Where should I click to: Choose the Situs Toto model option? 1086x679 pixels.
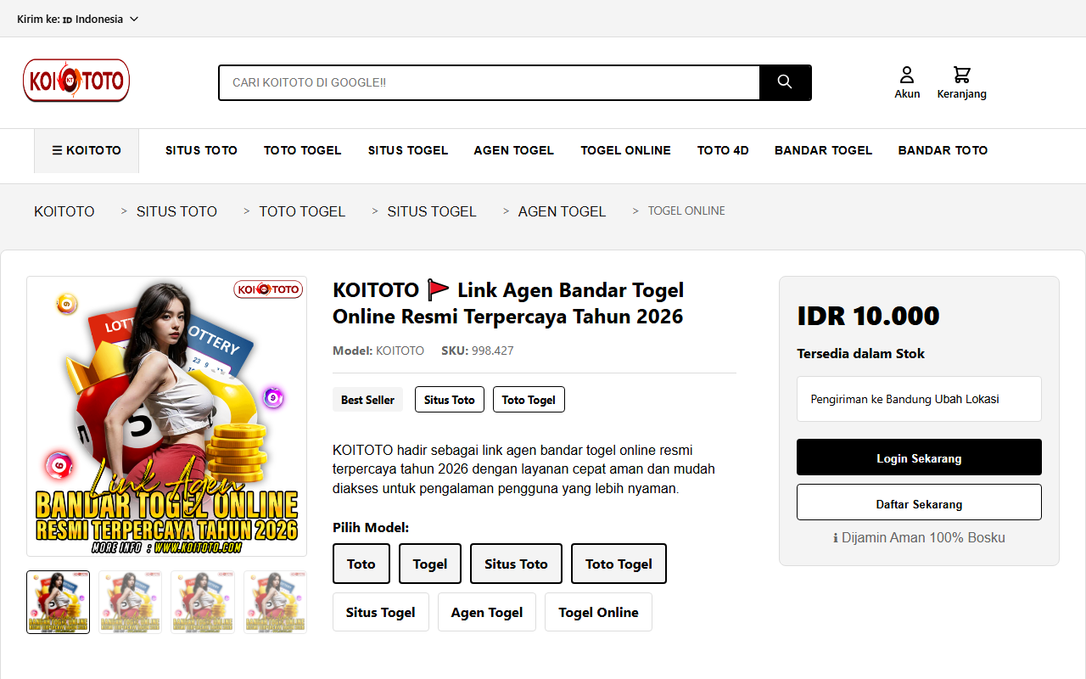click(x=516, y=564)
